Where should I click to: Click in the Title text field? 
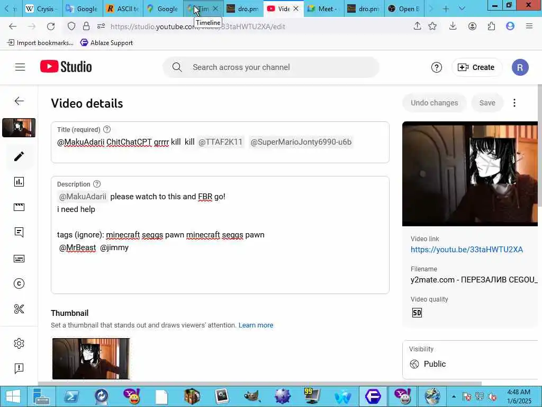tap(220, 142)
